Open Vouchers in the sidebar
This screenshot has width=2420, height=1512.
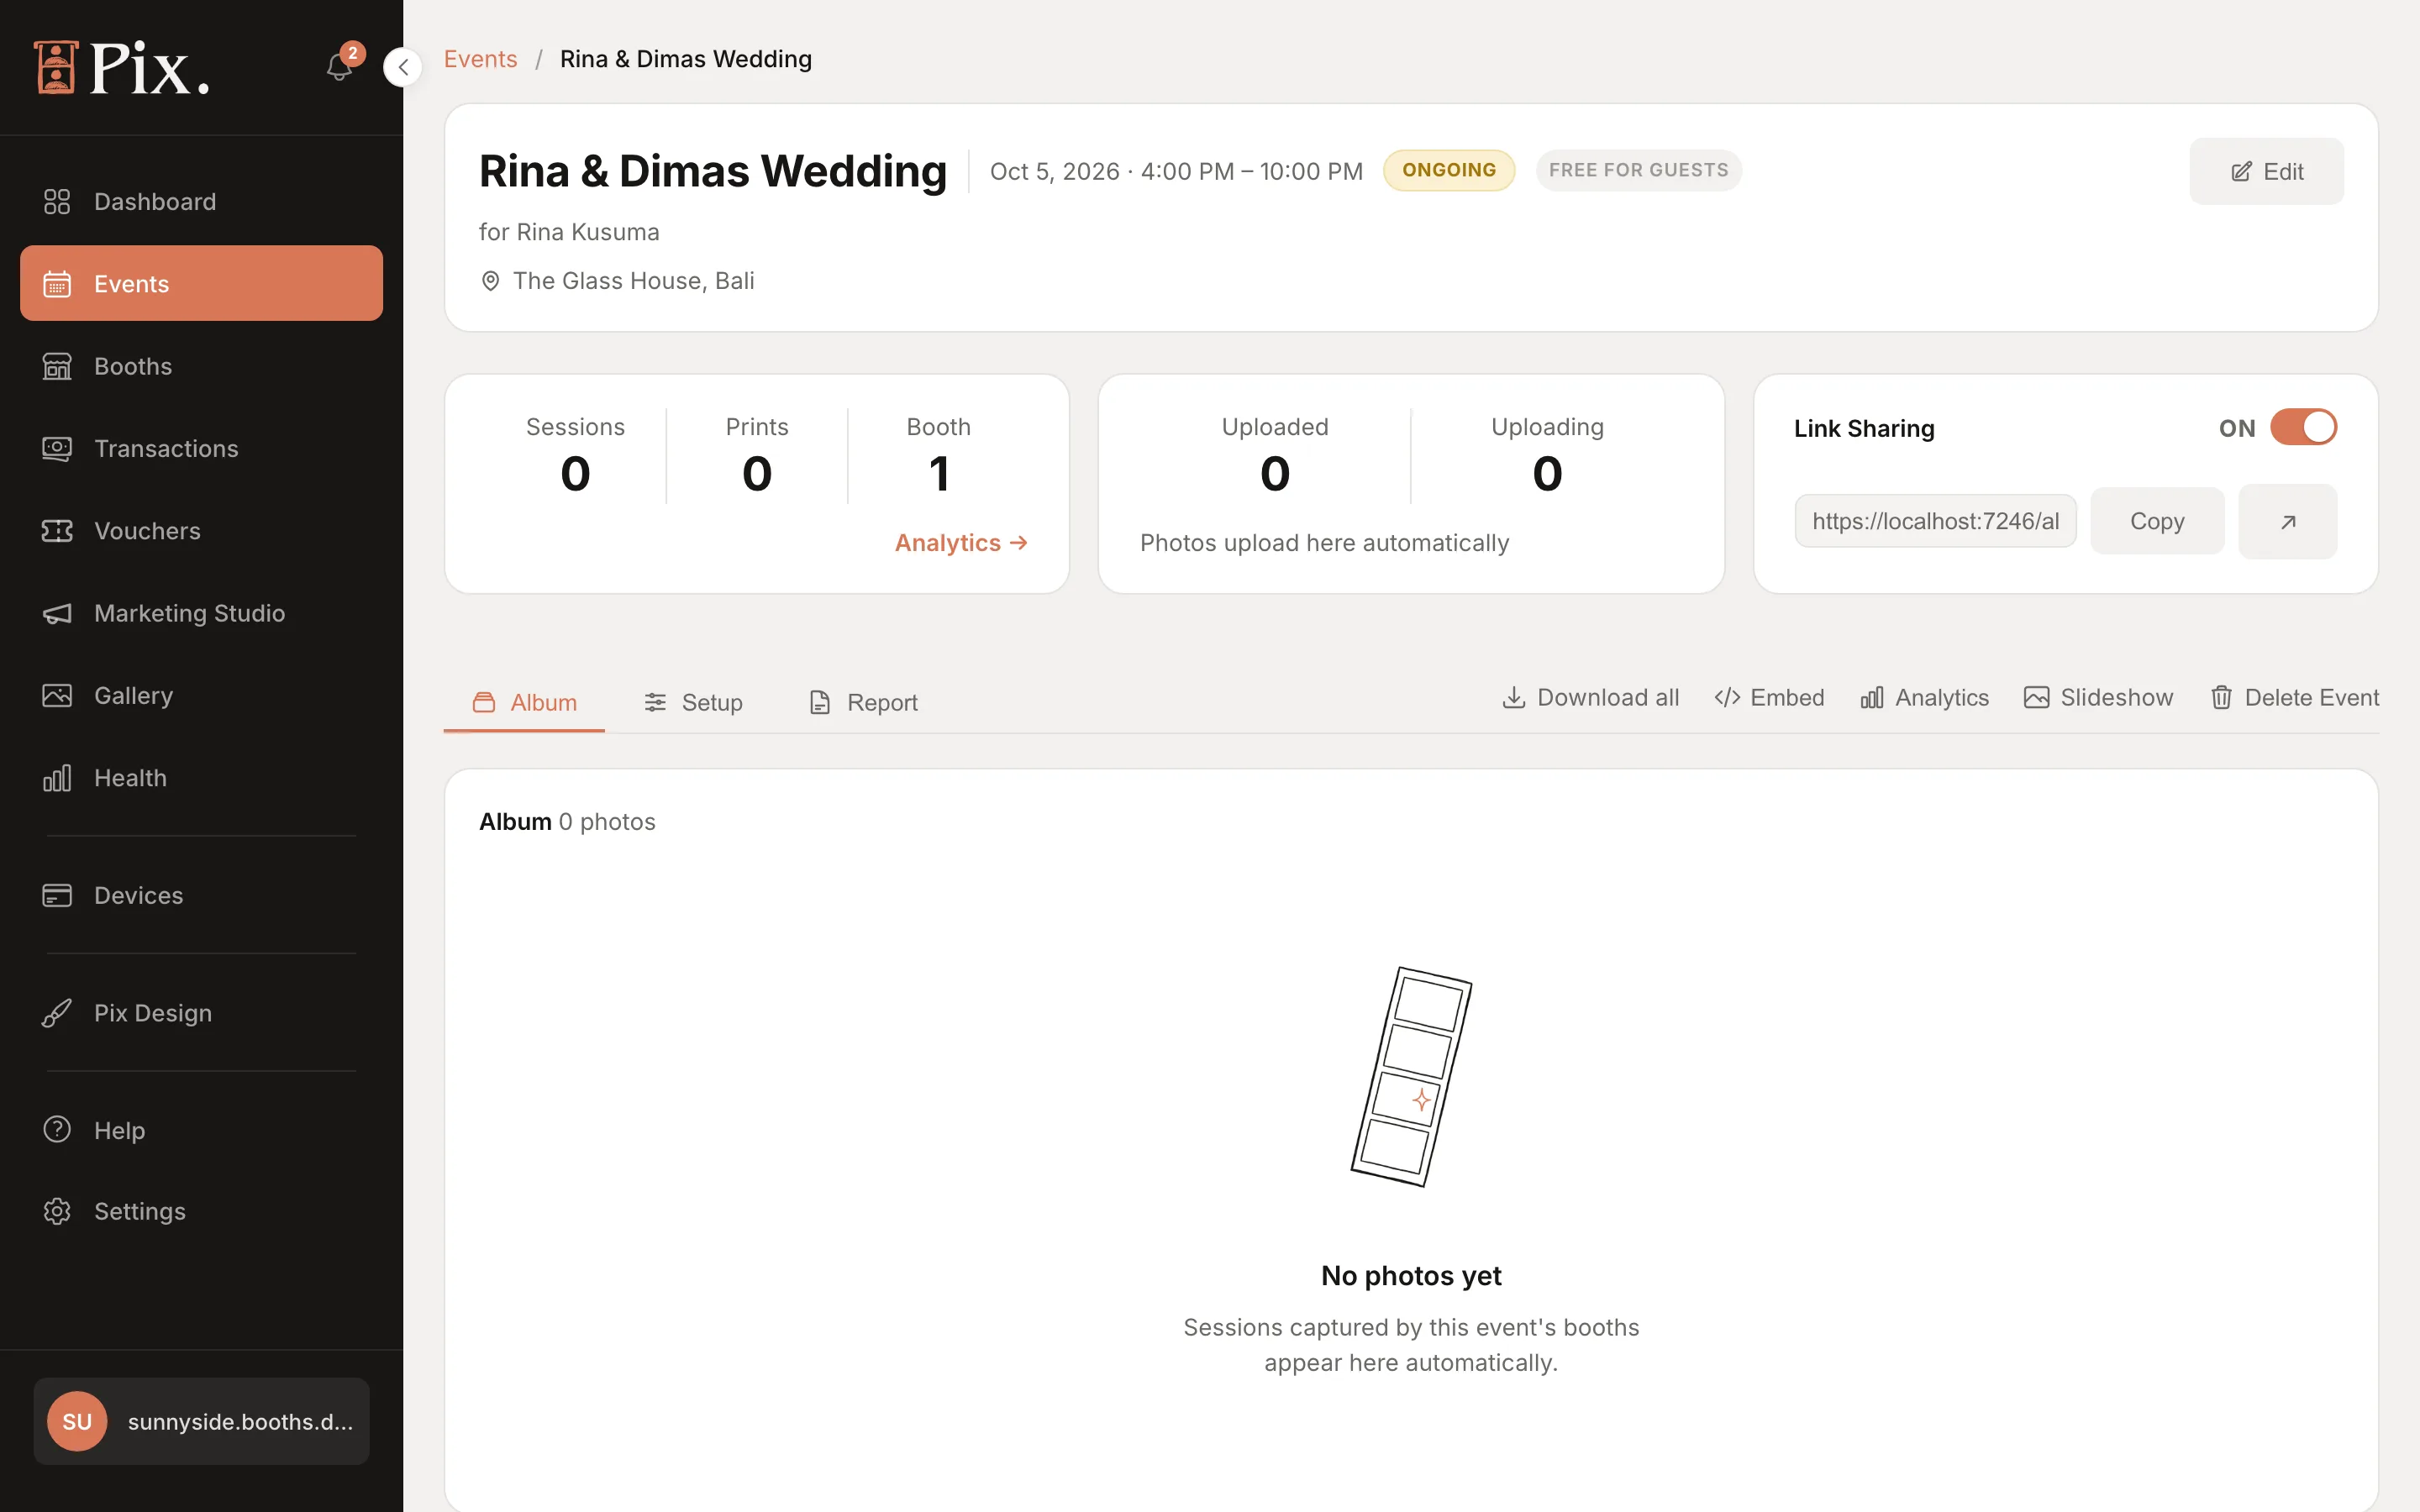coord(201,531)
